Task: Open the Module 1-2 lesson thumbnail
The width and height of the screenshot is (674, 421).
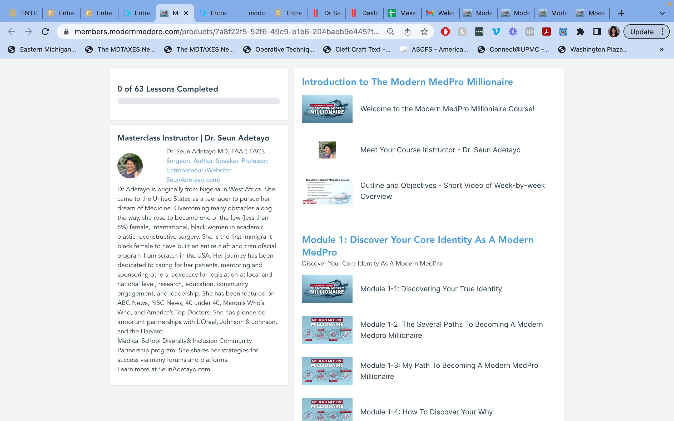Action: pos(327,330)
